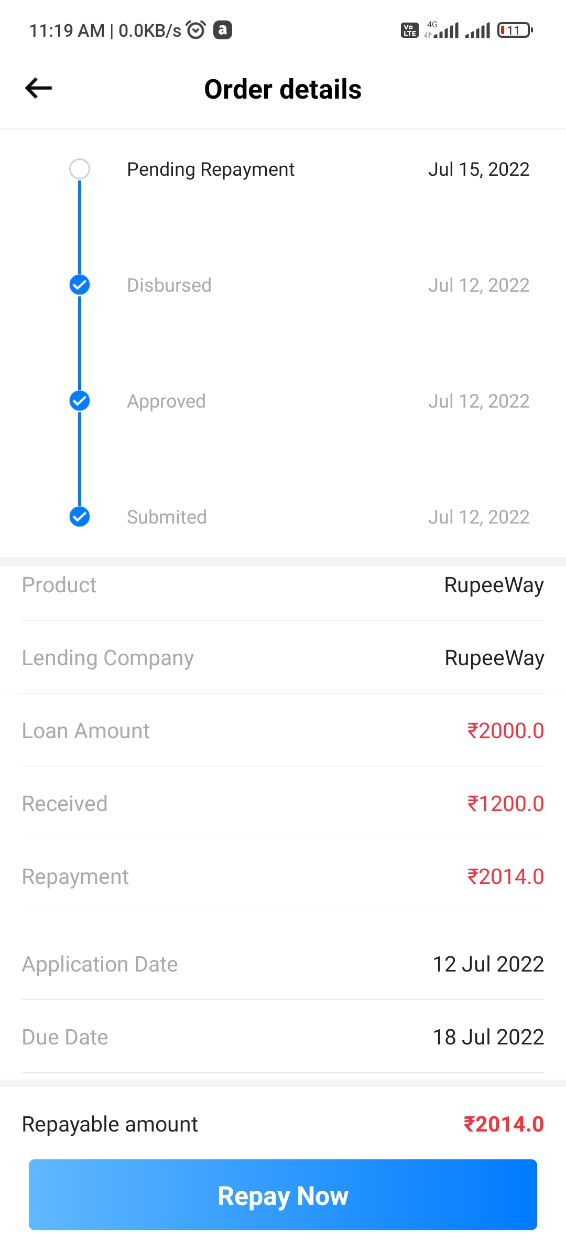Screen dimensions: 566x1259
Task: Tap the Lending Company row
Action: coord(283,658)
